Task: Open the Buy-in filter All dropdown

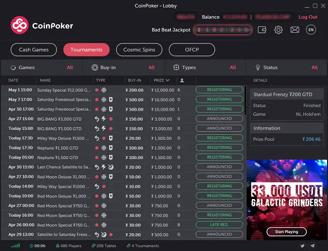Action: (x=151, y=68)
